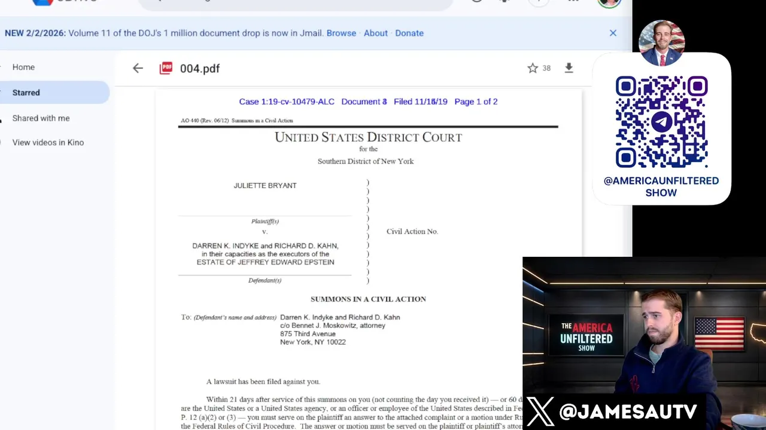Click the 004.pdf file name
This screenshot has height=430, width=766.
200,68
